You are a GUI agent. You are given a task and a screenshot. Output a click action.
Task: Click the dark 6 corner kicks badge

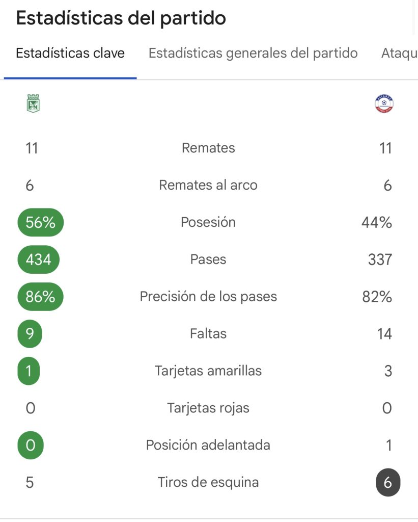[x=388, y=482]
